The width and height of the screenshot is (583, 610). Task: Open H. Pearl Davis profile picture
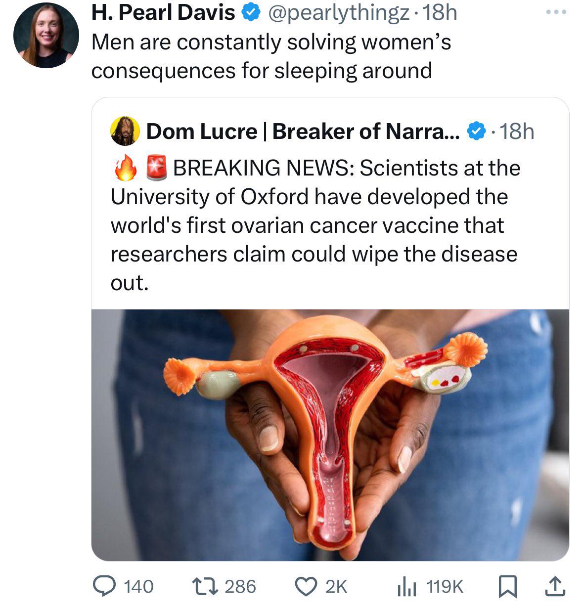point(46,36)
